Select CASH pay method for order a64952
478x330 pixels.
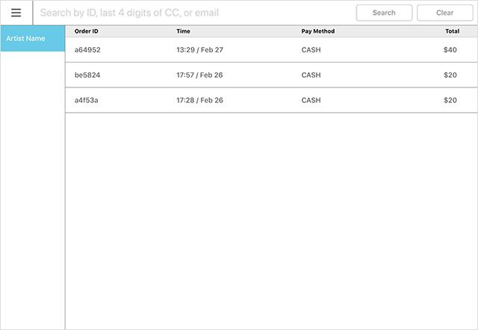click(311, 49)
